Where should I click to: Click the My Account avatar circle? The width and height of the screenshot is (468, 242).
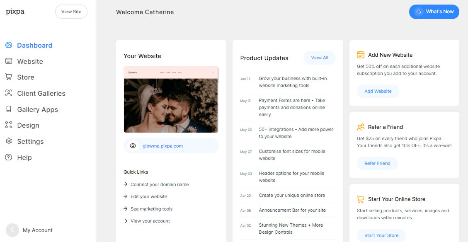click(x=12, y=230)
